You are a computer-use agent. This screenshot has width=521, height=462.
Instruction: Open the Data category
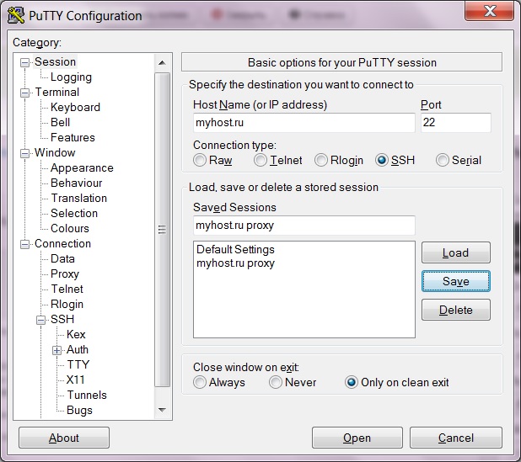click(x=62, y=258)
